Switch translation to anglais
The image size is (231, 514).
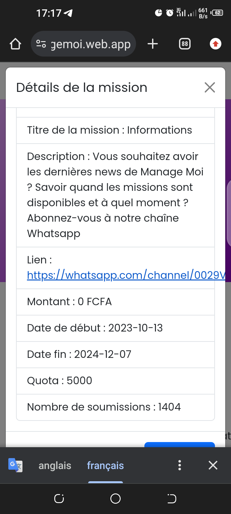55,465
